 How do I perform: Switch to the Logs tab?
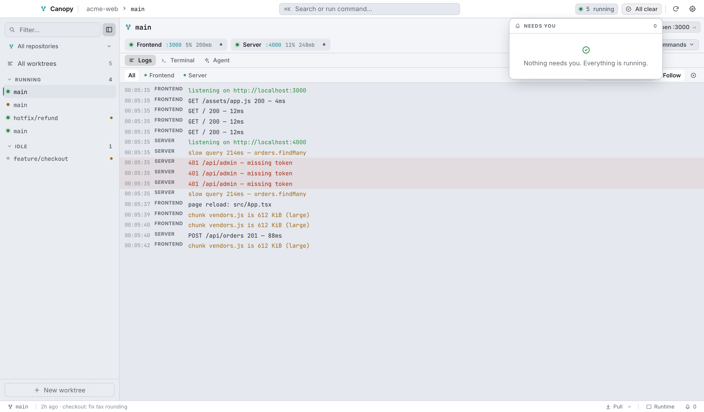[140, 60]
